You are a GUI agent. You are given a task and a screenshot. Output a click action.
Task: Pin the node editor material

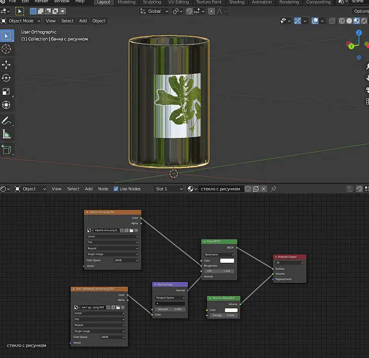pos(274,189)
